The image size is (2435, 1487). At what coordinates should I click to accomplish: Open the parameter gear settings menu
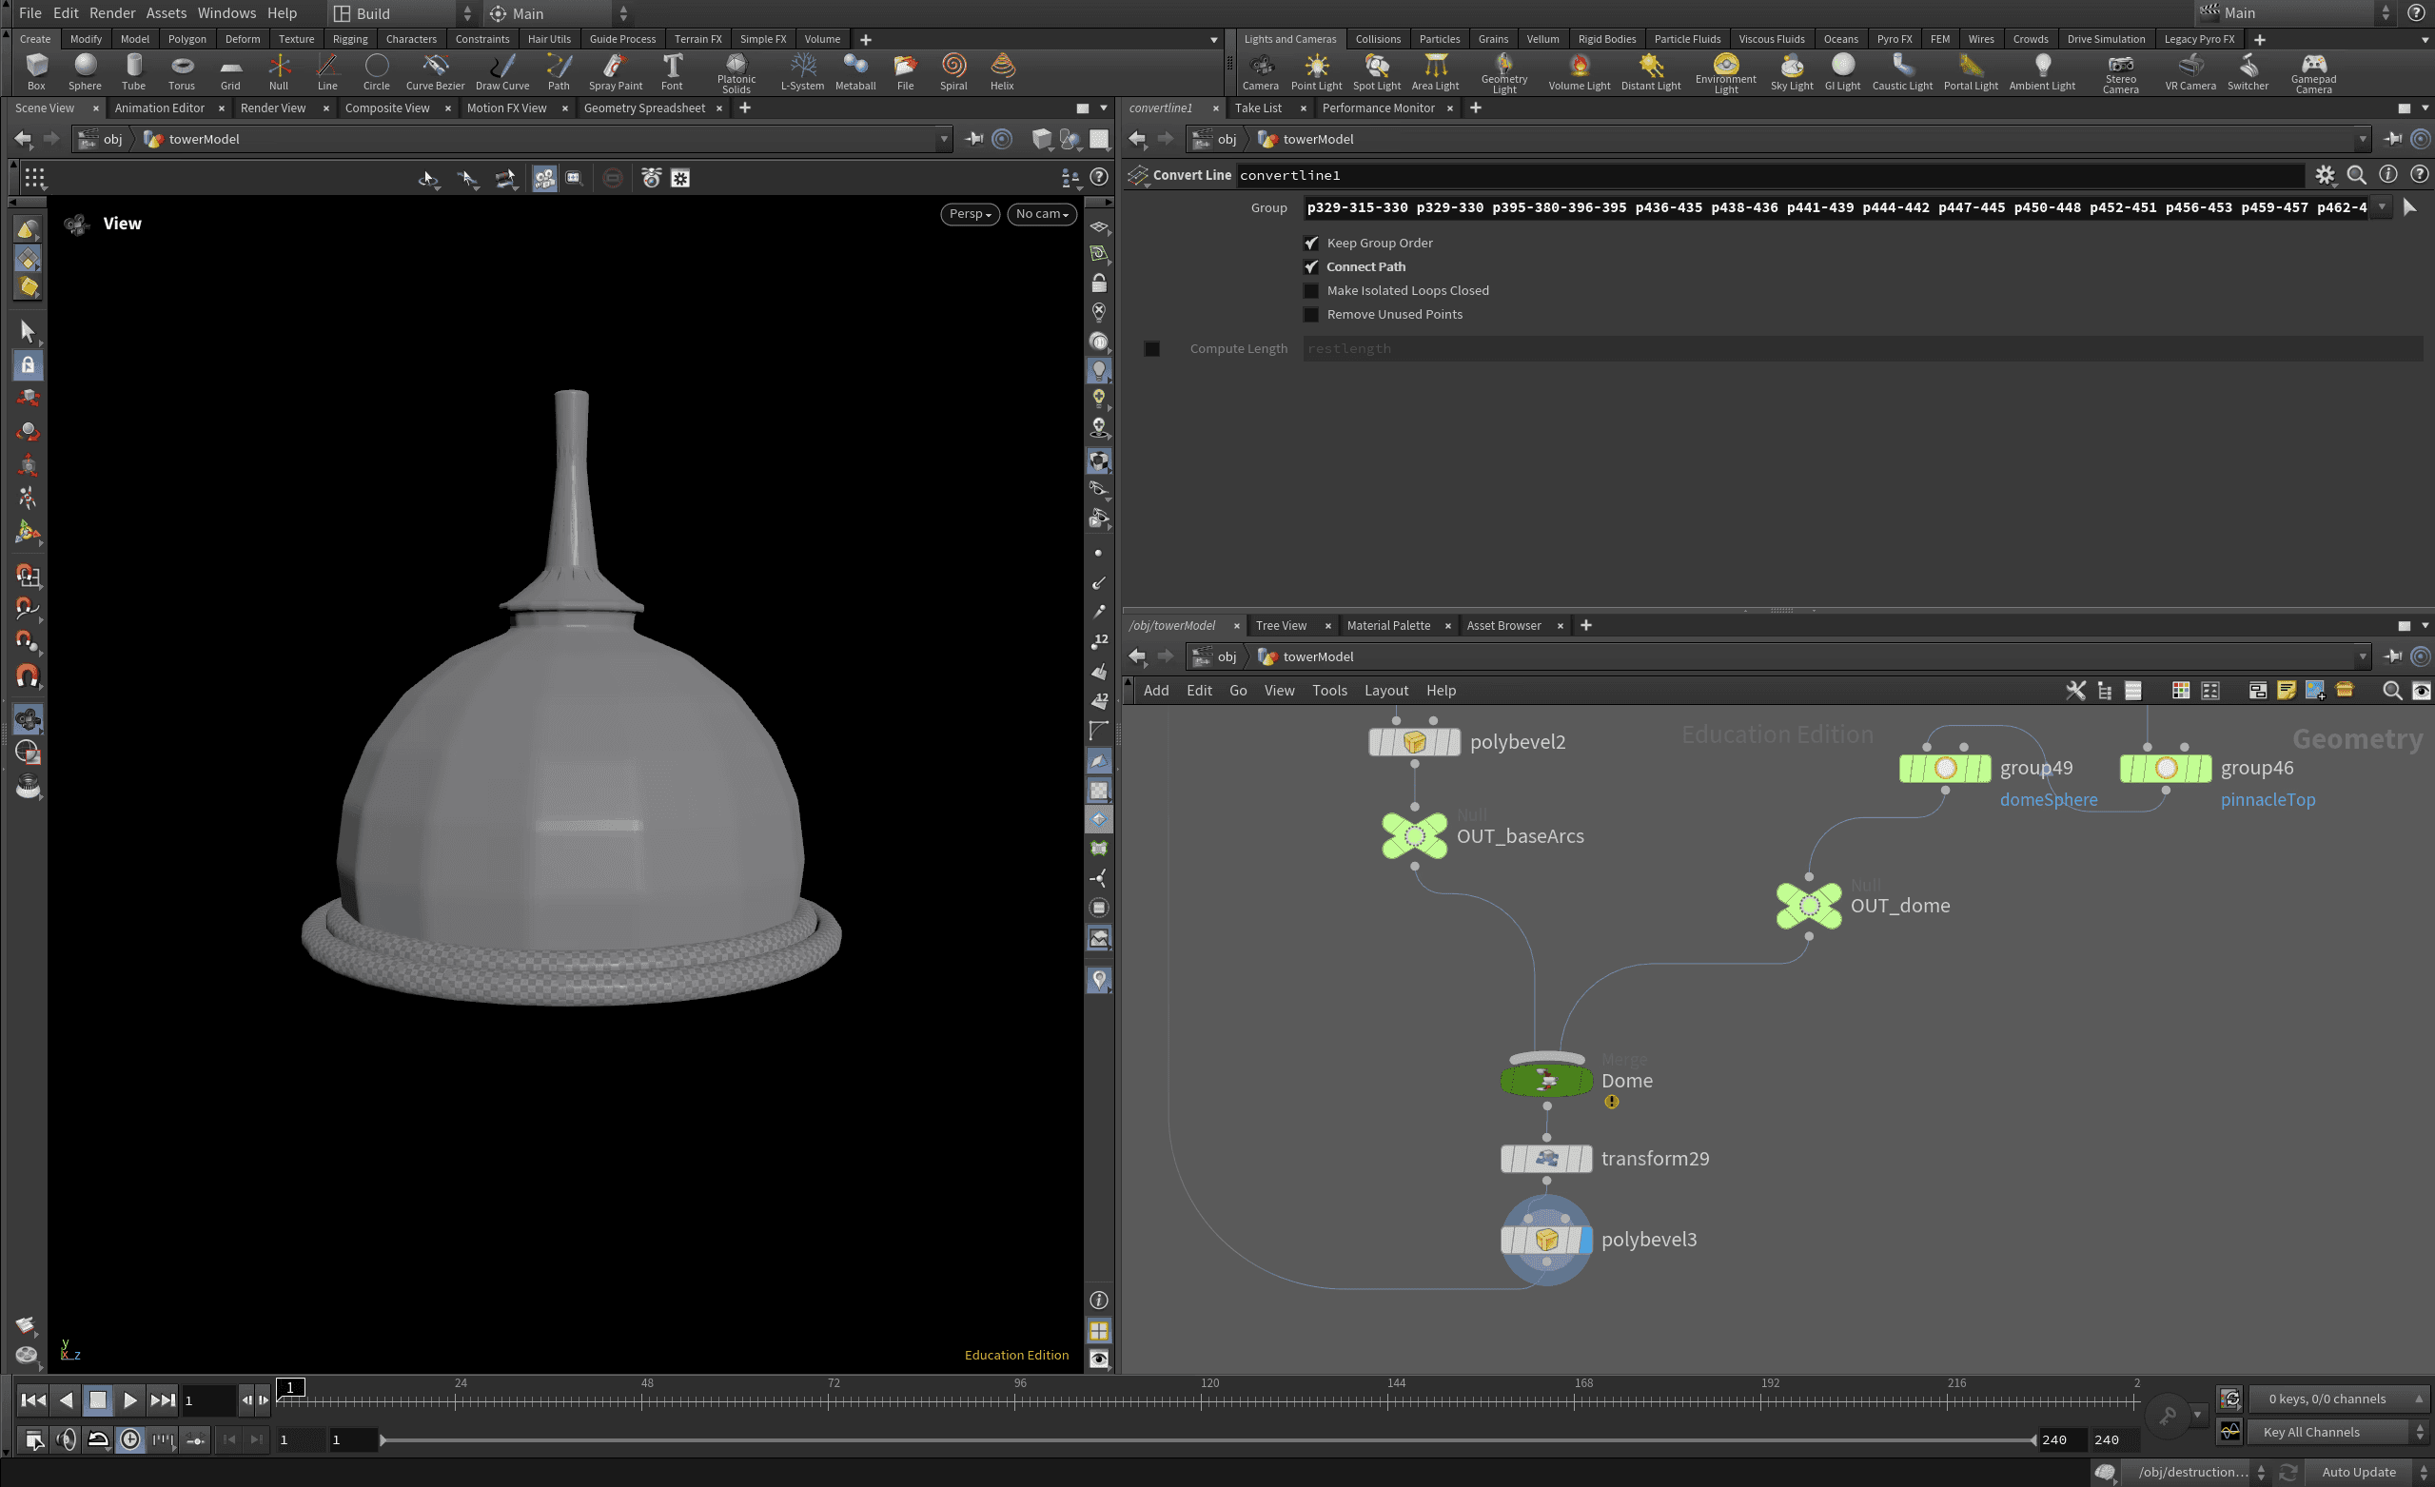2325,175
